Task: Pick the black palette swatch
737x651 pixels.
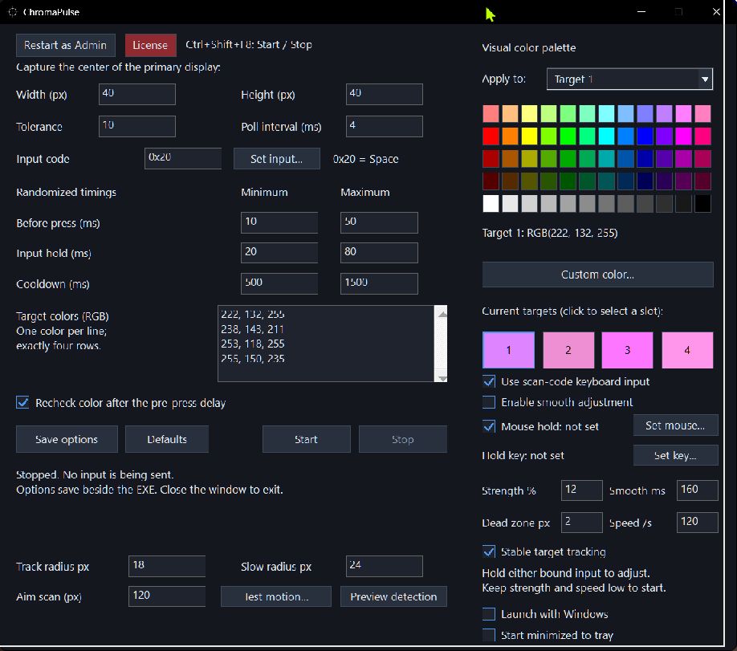Action: click(702, 204)
